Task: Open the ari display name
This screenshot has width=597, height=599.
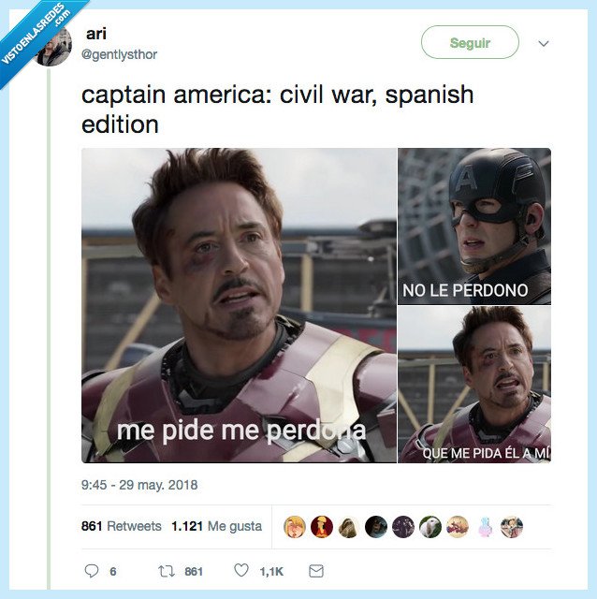Action: [95, 34]
